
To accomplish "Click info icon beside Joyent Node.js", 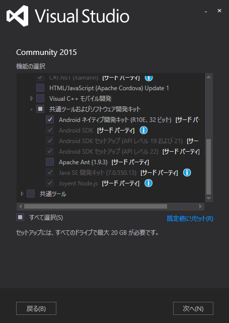I will point(148,183).
